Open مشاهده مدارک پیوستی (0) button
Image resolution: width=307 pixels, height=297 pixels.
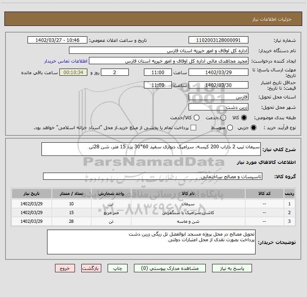pyautogui.click(x=170, y=268)
